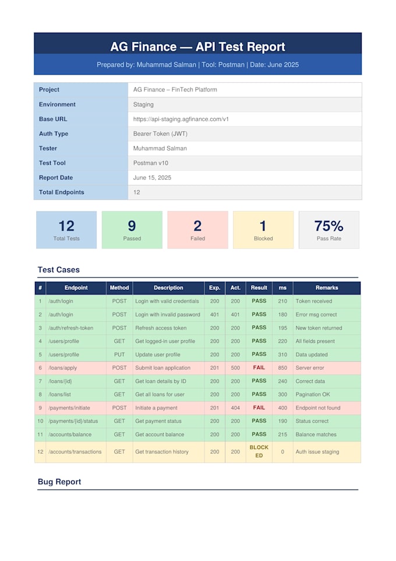This screenshot has height=561, width=396.
Task: Click the 'Act.' column header
Action: coord(235,287)
